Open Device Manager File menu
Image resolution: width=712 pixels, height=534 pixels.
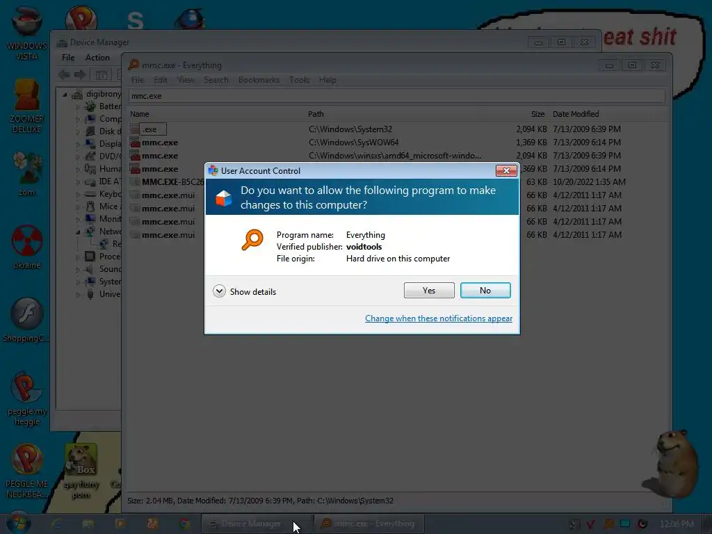coord(68,58)
